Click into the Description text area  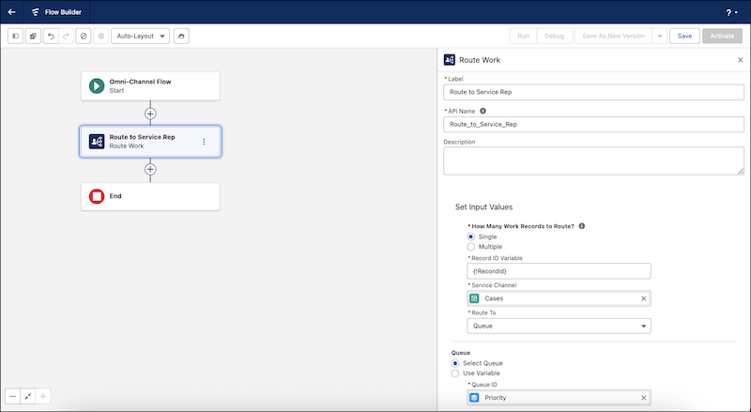point(593,160)
